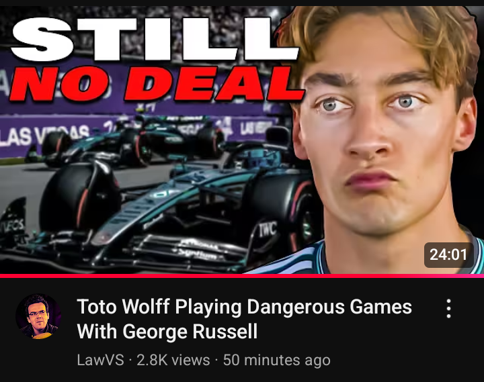Open the video via Toto Wolff title
This screenshot has height=382, width=484.
click(244, 307)
